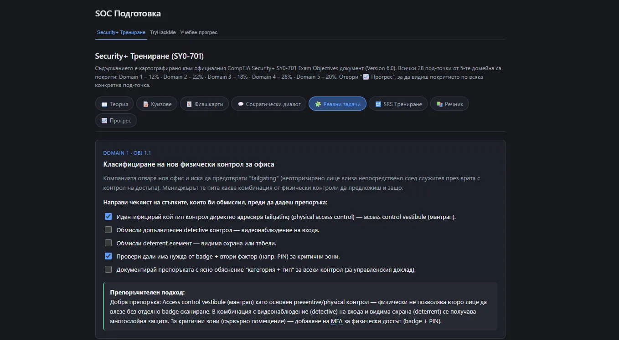This screenshot has width=619, height=340.
Task: Click the chart icon on Прогрес pill
Action: tap(104, 121)
